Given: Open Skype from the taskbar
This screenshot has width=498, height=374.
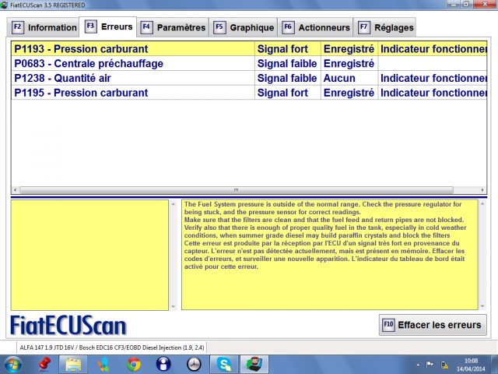Looking at the screenshot, I should click(224, 365).
